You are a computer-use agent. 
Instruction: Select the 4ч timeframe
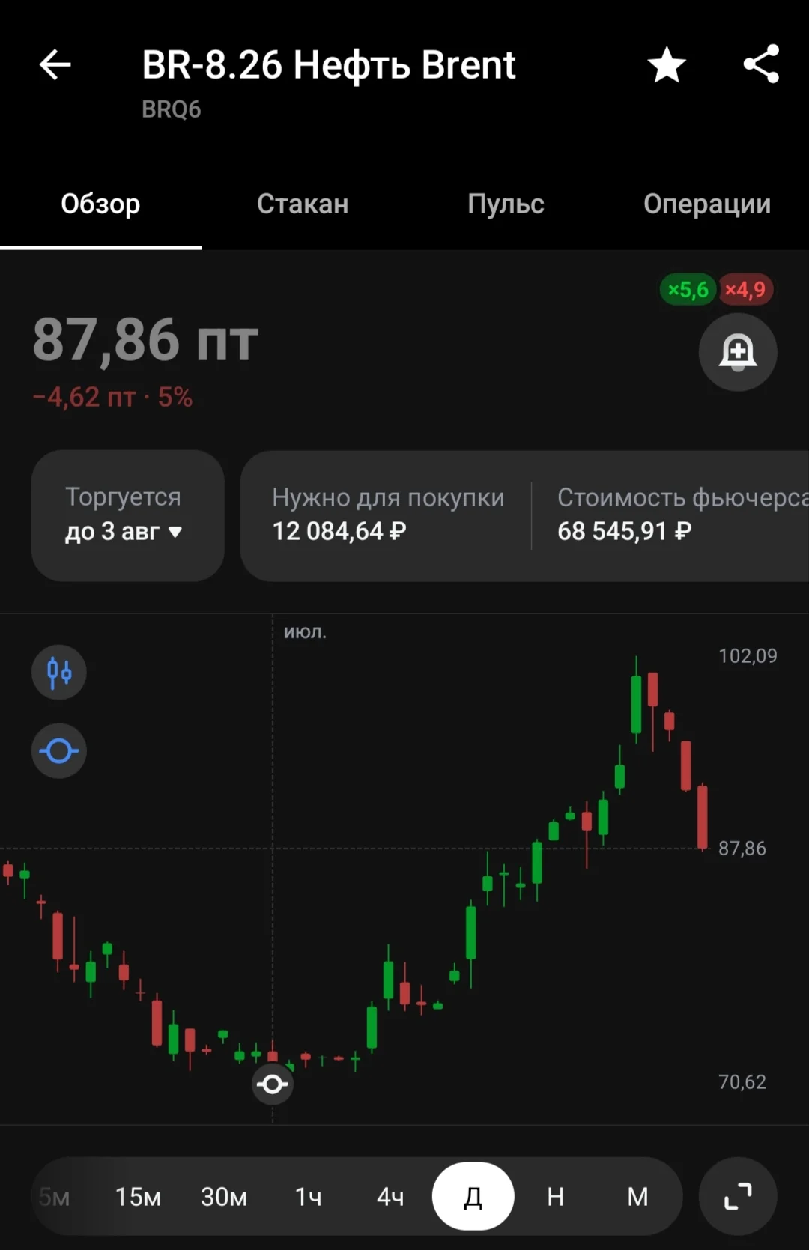click(390, 1197)
